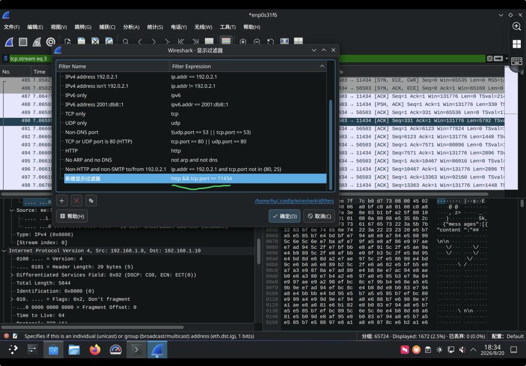Select the 新建显示过滤器 filter row
The image size is (526, 366).
(195, 179)
